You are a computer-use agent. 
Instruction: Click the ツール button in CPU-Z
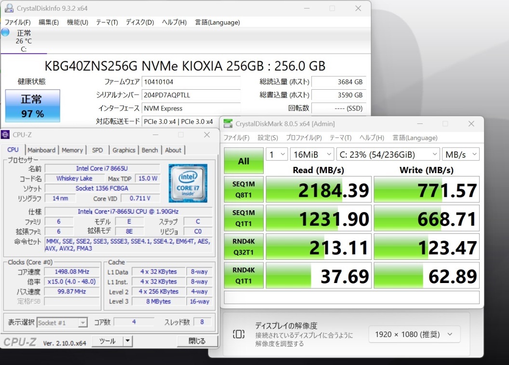(107, 341)
